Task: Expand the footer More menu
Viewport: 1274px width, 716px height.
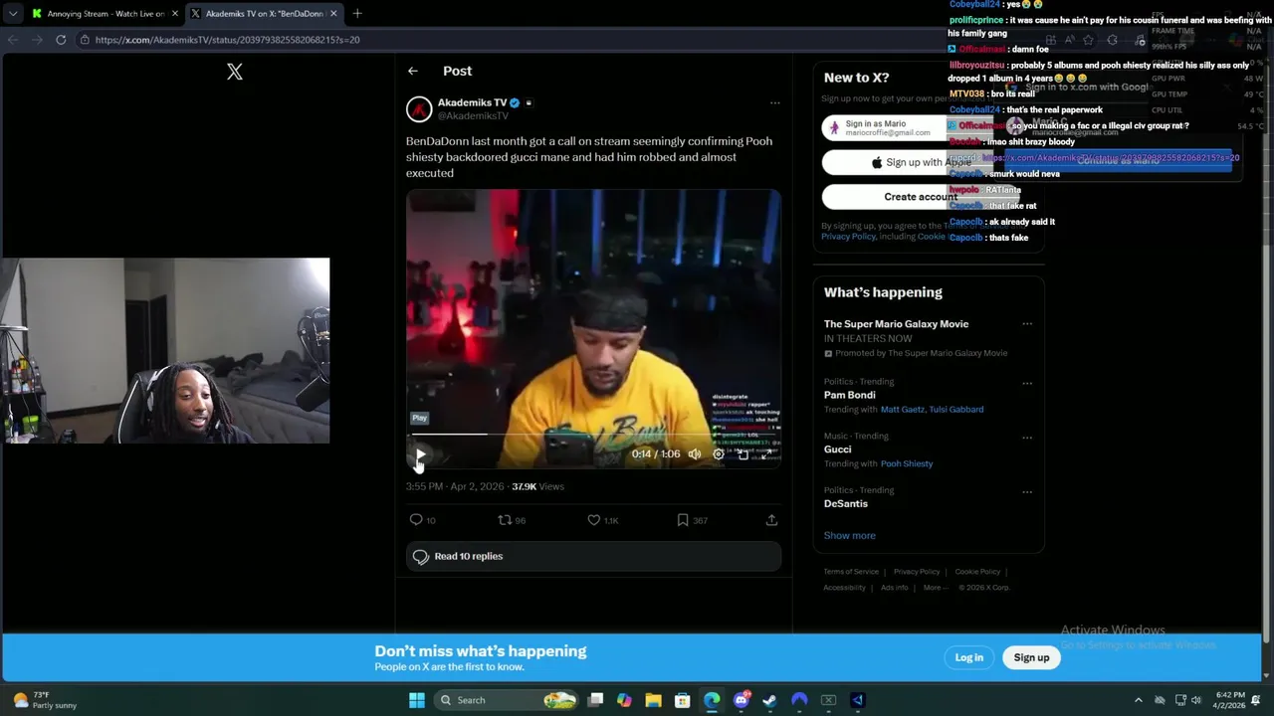Action: (x=934, y=588)
